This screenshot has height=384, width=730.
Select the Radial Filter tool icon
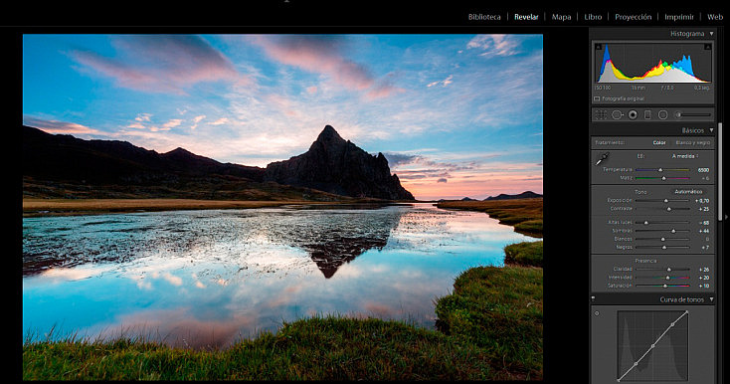[x=663, y=114]
